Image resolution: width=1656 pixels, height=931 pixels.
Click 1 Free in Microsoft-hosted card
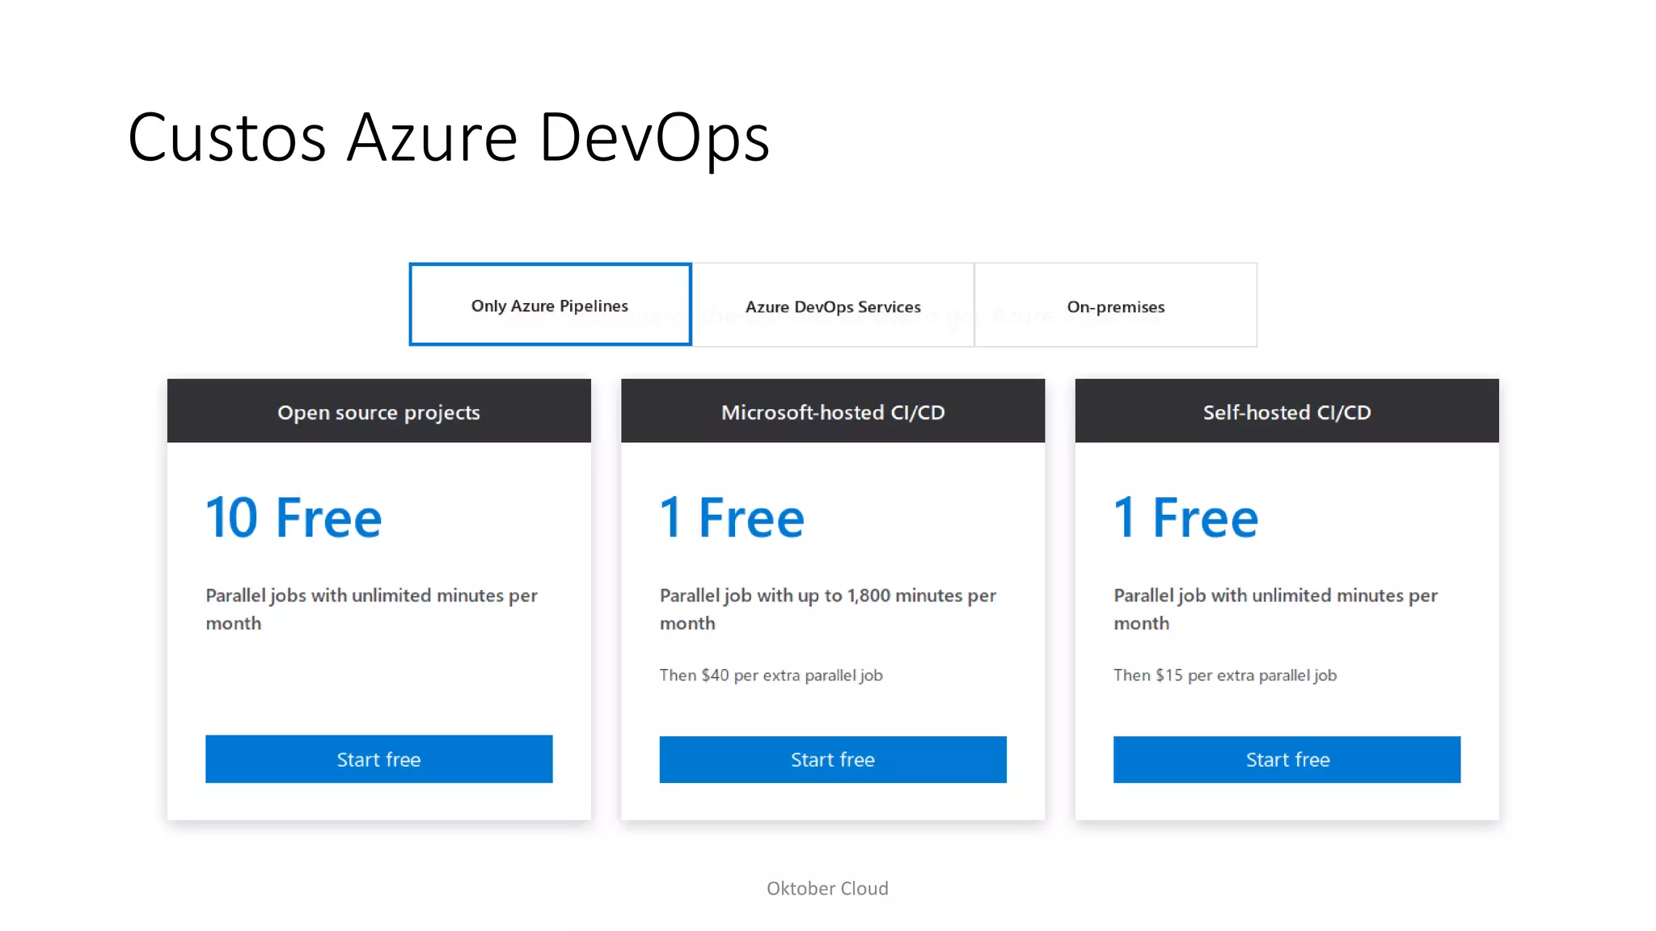pos(732,517)
